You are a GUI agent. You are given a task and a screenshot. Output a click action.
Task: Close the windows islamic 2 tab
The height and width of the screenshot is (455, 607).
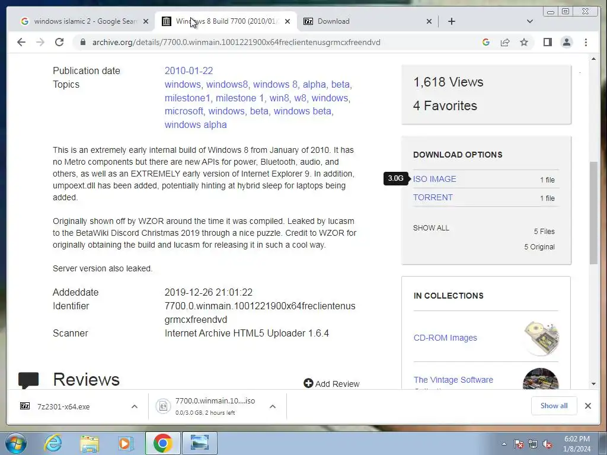coord(146,21)
